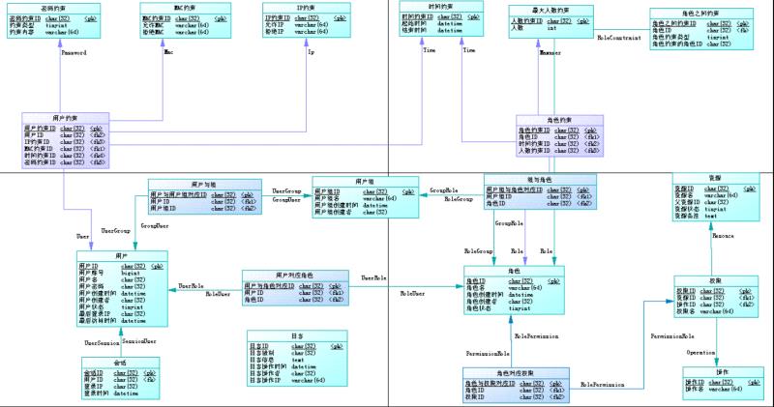This screenshot has width=774, height=407.
Task: Click the 日志操作IP varchar(64) column row
Action: click(297, 380)
